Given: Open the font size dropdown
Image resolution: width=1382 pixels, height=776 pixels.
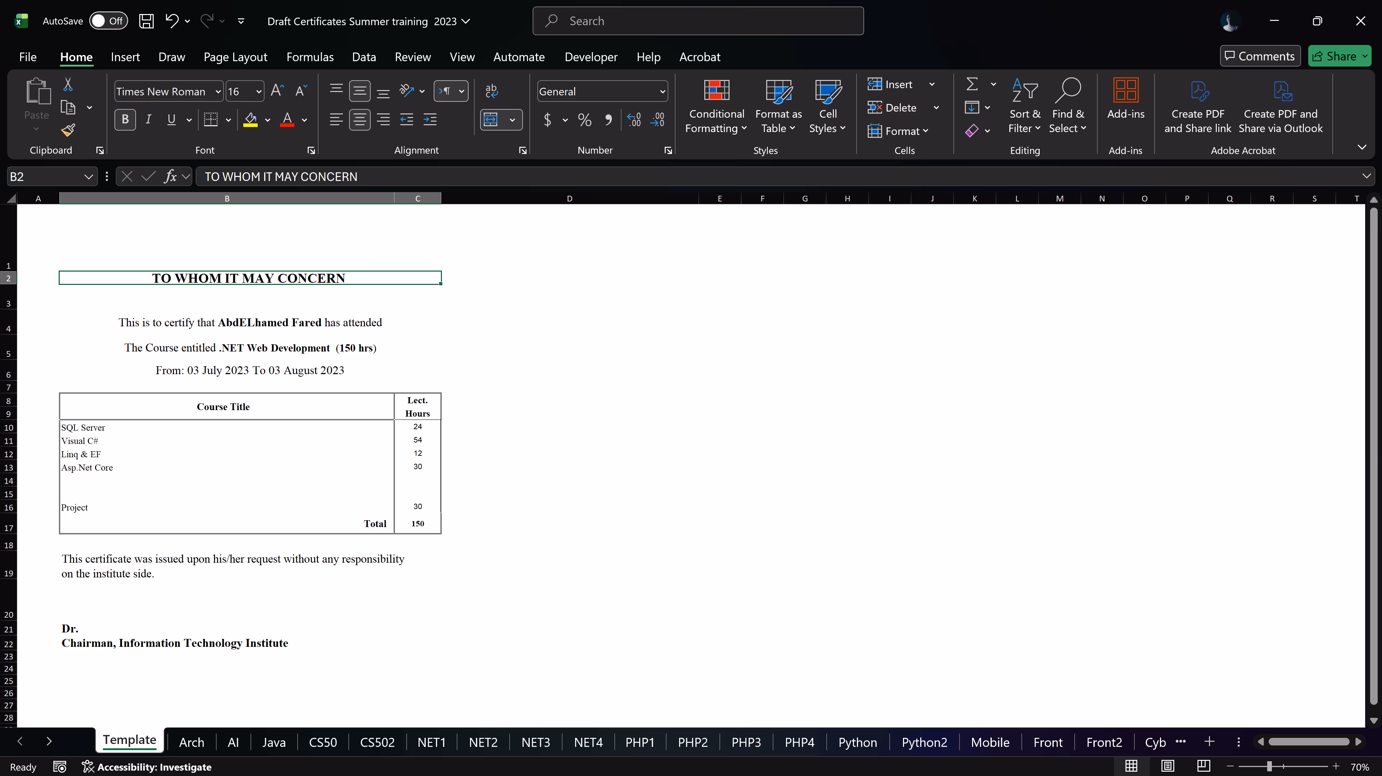Looking at the screenshot, I should pos(259,92).
